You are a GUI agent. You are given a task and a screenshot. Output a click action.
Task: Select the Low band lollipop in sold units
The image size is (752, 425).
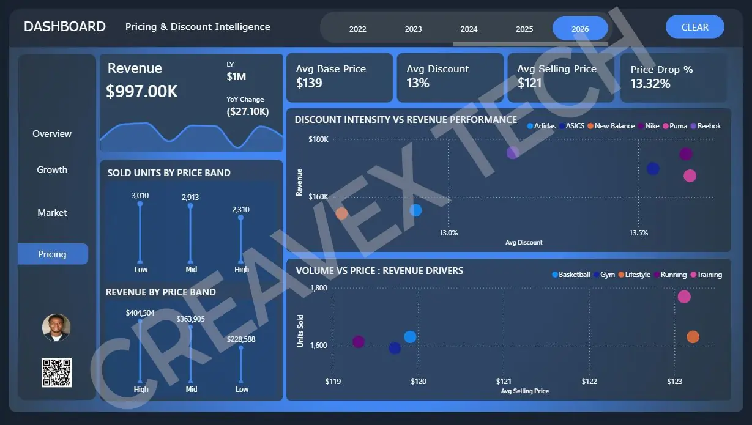(x=140, y=232)
